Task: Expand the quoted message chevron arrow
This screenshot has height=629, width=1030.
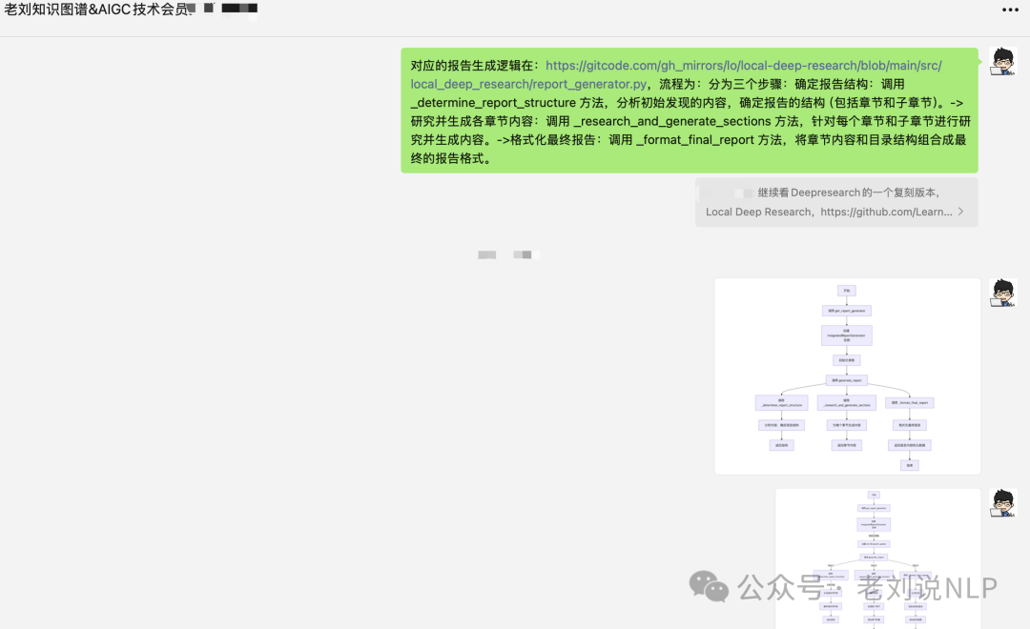Action: click(x=961, y=212)
